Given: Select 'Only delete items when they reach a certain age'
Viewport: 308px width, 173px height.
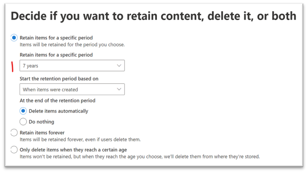Looking at the screenshot, I should click(14, 149).
